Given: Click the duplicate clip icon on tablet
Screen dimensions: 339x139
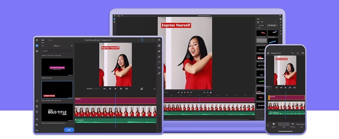Looking at the screenshot, I should coord(37,106).
